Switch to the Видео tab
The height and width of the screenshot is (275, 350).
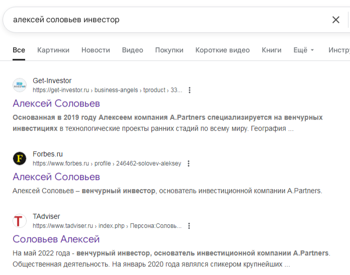click(132, 50)
